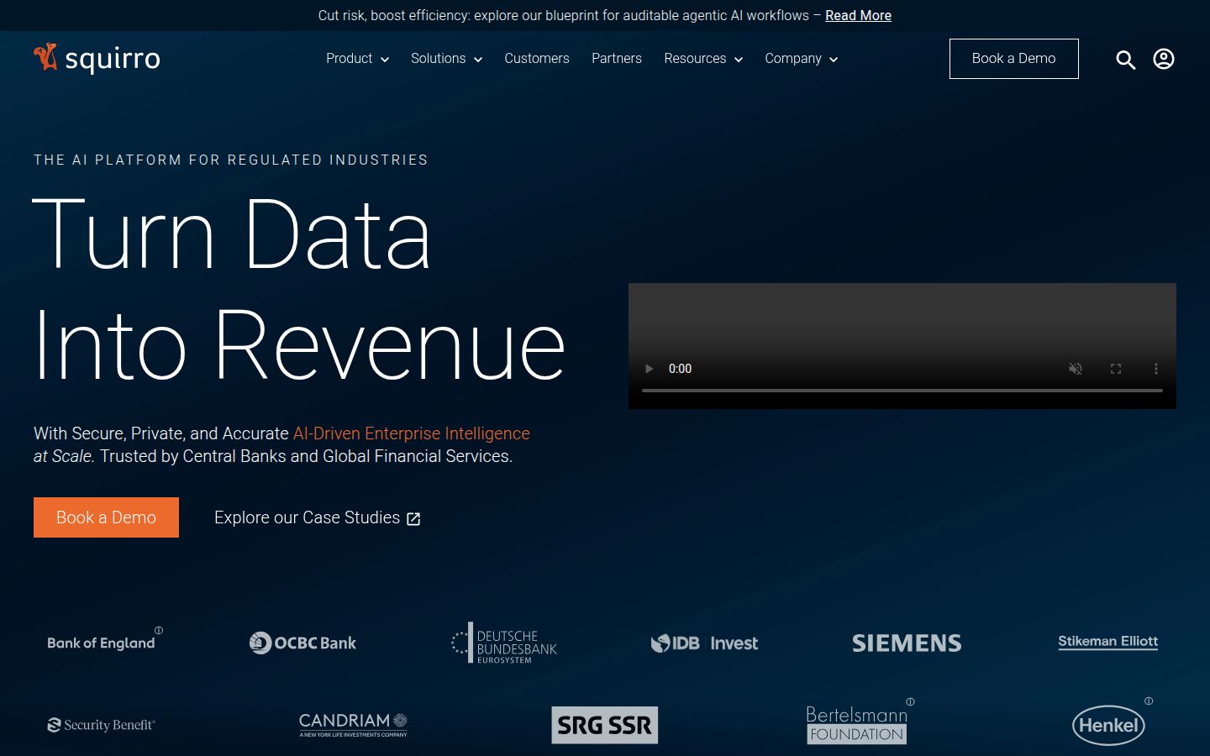1210x756 pixels.
Task: Open the video's three-dot options menu
Action: pyautogui.click(x=1155, y=369)
